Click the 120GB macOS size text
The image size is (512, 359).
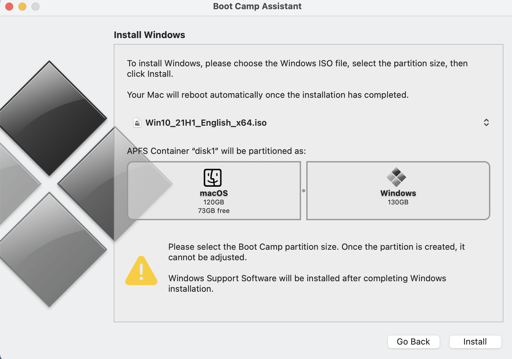coord(214,202)
